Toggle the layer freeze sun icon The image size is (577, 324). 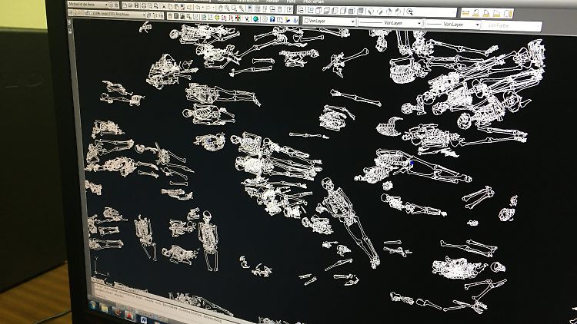click(79, 14)
